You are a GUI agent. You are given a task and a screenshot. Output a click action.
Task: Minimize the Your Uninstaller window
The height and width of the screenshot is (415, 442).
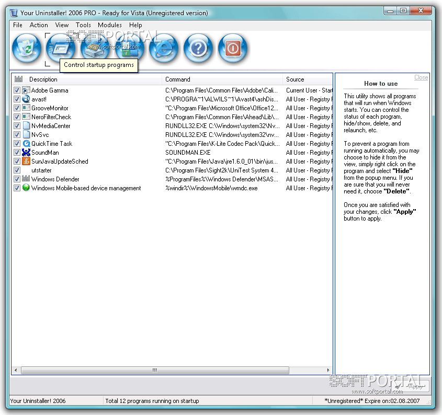pyautogui.click(x=390, y=11)
